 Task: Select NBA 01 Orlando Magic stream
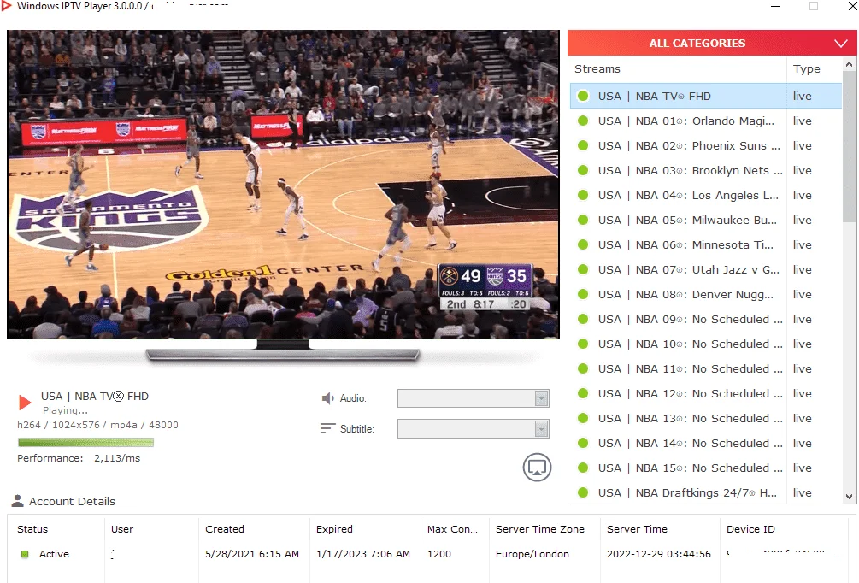(706, 121)
